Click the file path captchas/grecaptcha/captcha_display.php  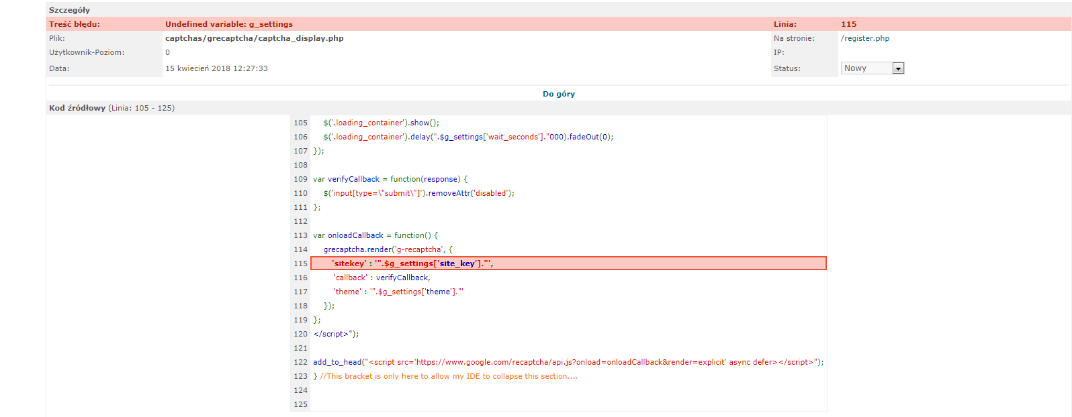coord(255,38)
